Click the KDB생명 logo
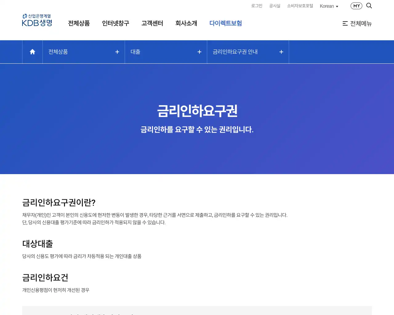394x315 pixels. 37,22
